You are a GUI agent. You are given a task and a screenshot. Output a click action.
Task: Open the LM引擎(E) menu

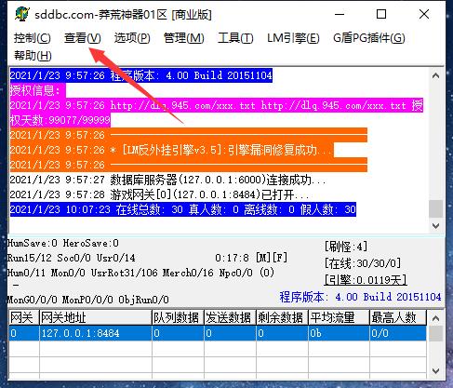(293, 38)
